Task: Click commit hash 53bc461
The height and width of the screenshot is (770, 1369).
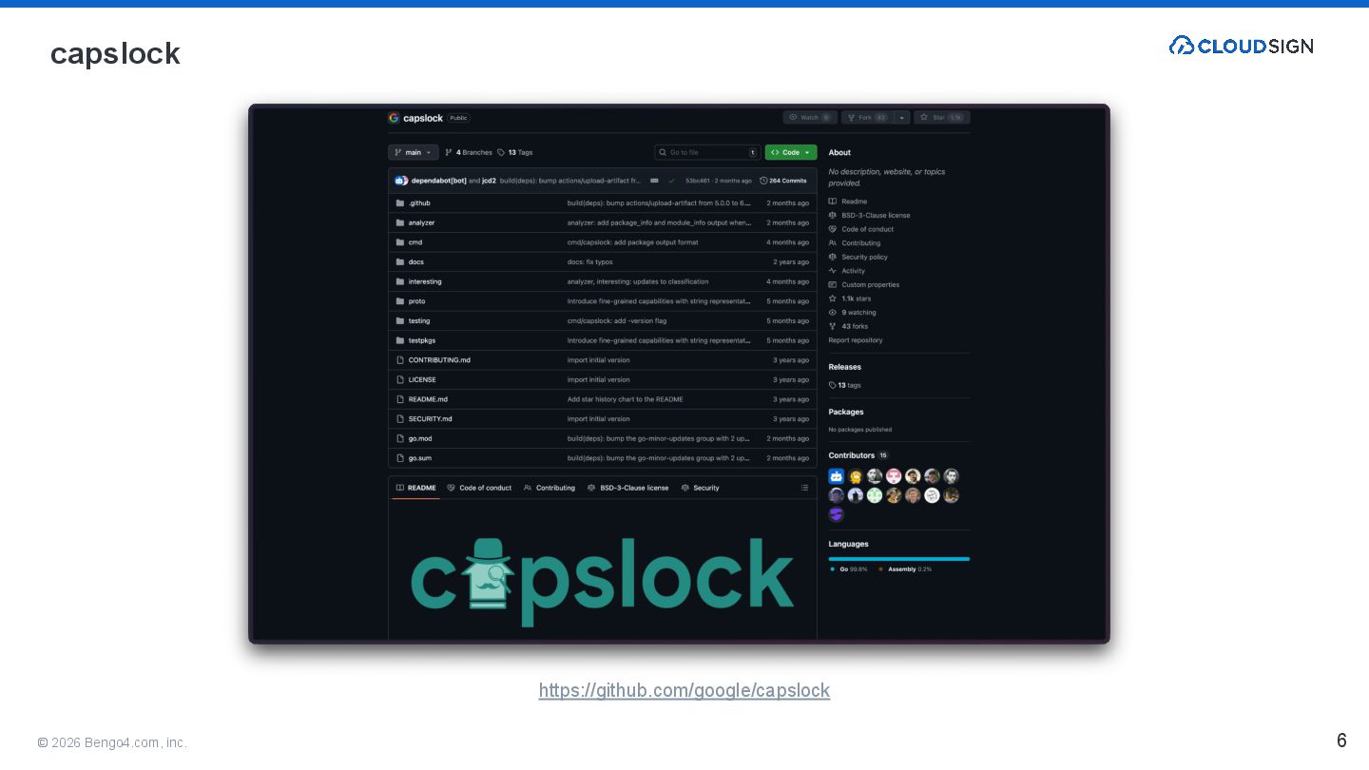Action: (698, 181)
